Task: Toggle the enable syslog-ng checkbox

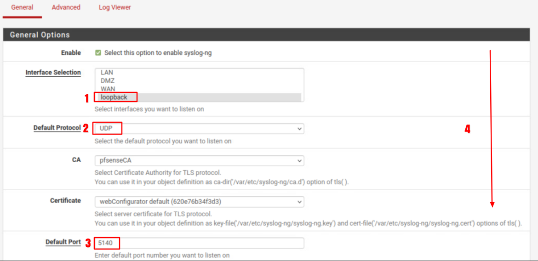Action: (98, 53)
